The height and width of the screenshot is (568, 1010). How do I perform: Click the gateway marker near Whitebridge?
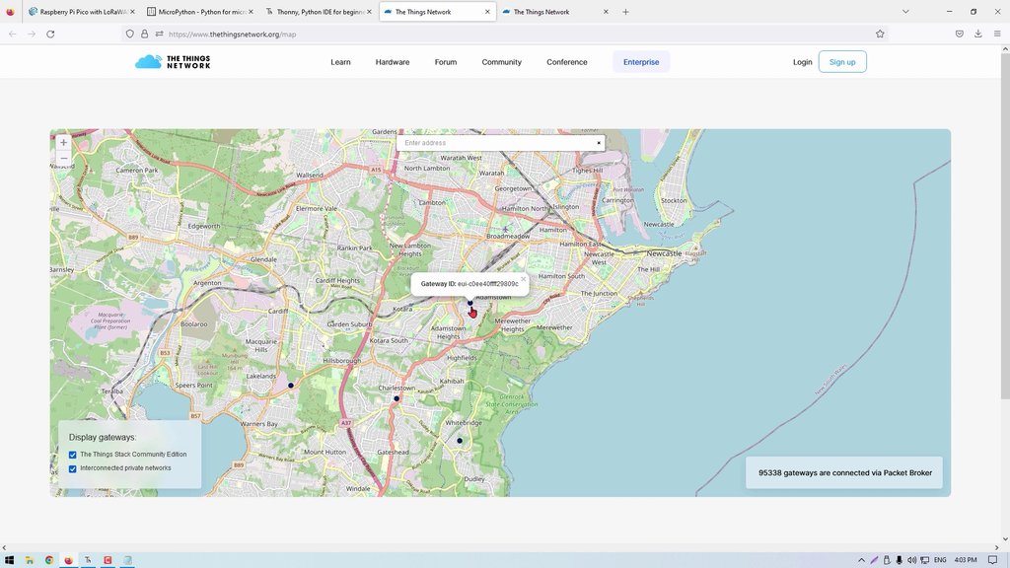click(x=460, y=441)
